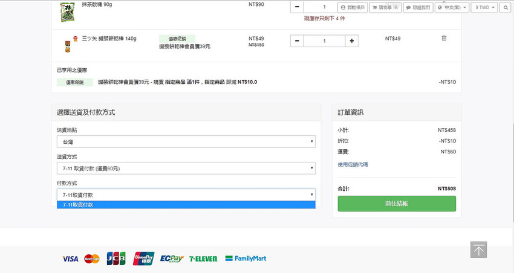The height and width of the screenshot is (273, 514).
Task: Click back-to-top arrow button
Action: point(478,250)
